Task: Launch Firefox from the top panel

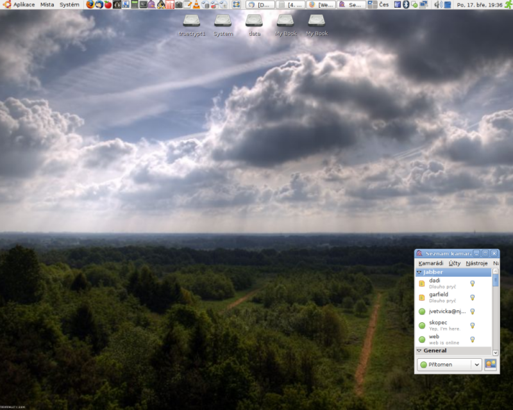Action: click(90, 4)
